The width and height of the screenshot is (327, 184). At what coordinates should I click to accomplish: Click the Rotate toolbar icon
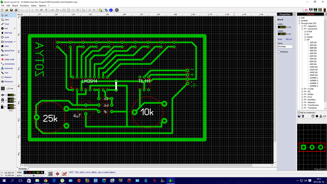coord(57,10)
